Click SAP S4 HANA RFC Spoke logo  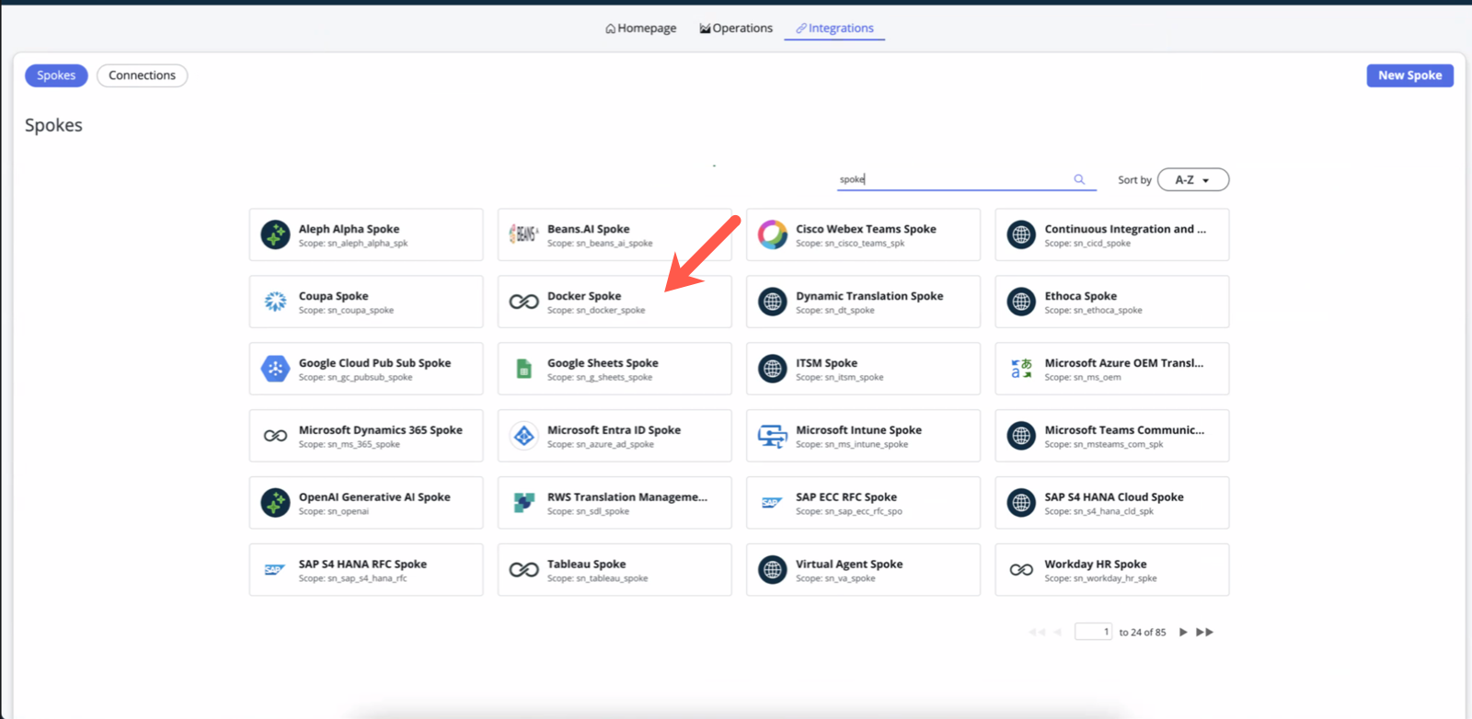click(x=275, y=570)
